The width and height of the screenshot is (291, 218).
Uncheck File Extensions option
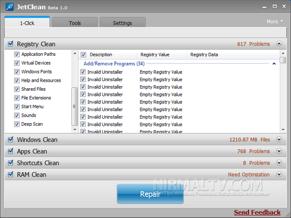(17, 98)
